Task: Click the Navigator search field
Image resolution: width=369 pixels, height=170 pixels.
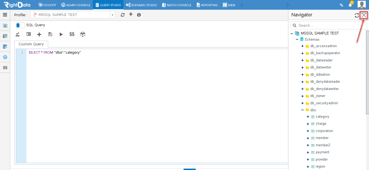Action: point(329,25)
